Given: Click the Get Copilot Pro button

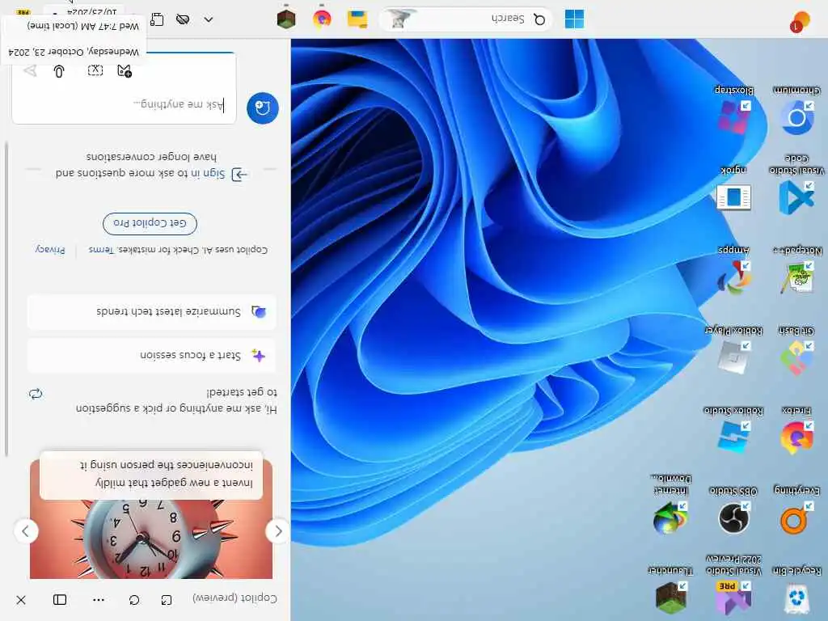Looking at the screenshot, I should pyautogui.click(x=150, y=223).
